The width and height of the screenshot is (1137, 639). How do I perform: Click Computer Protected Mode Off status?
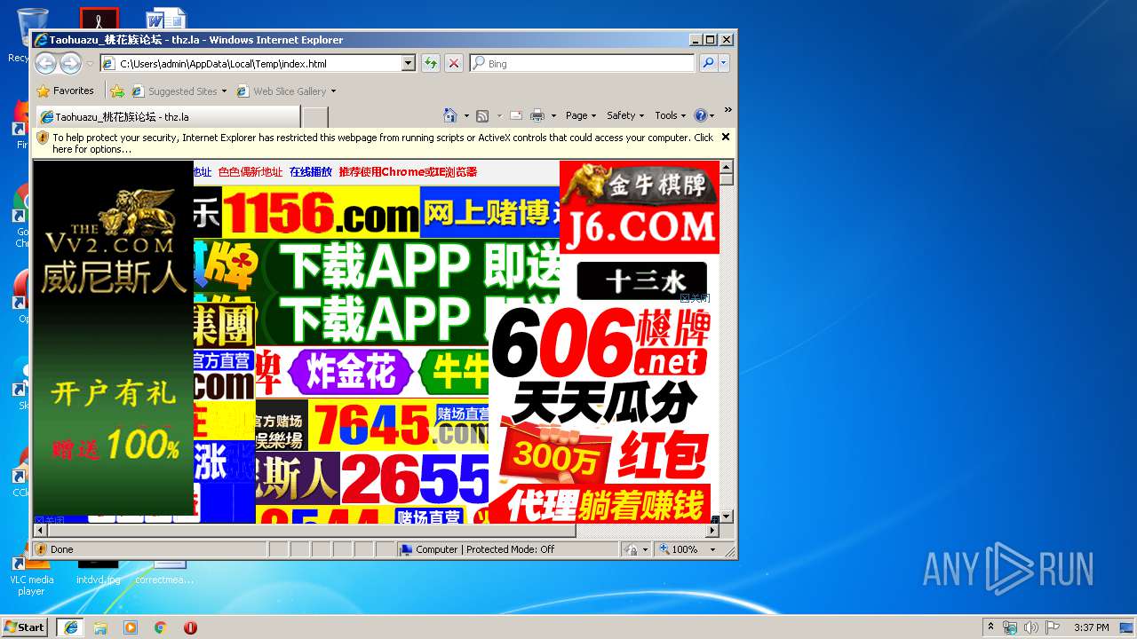(485, 549)
